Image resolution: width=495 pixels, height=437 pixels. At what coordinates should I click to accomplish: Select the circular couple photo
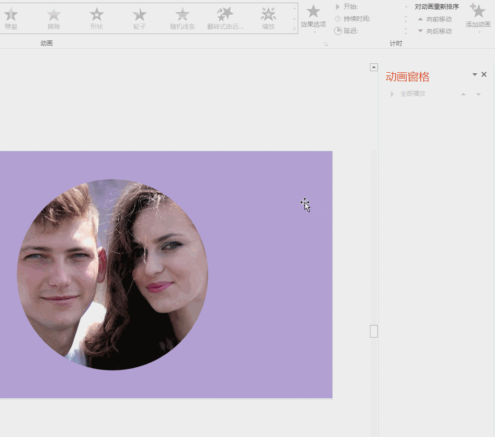click(113, 275)
